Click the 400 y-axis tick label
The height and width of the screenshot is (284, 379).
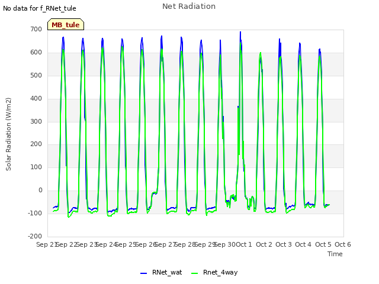pos(36,98)
